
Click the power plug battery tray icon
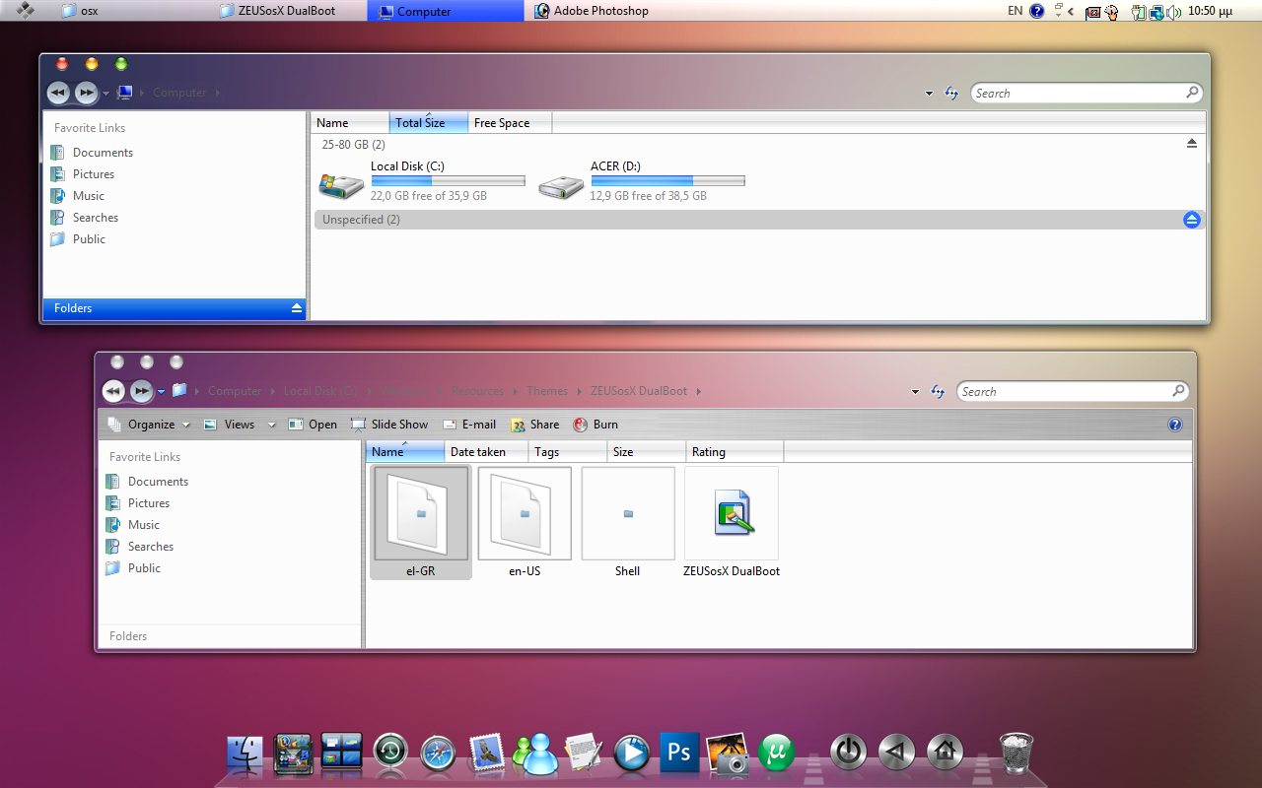(x=1138, y=12)
